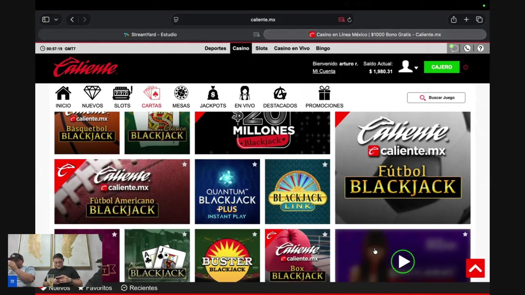Image resolution: width=525 pixels, height=295 pixels.
Task: Click the Caliente logo
Action: click(x=85, y=67)
